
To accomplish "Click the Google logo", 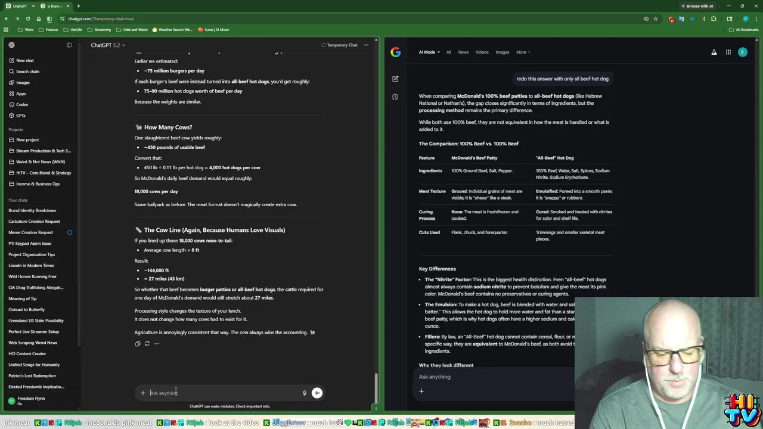I will 396,52.
